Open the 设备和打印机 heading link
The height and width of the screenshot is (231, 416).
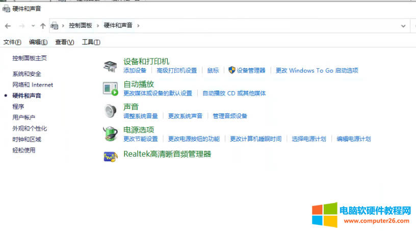coord(146,62)
